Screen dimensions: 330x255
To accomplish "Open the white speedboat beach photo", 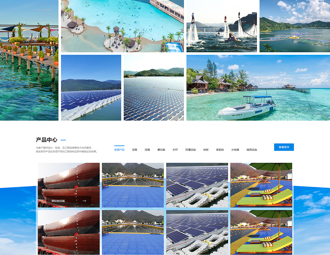I will 258,88.
